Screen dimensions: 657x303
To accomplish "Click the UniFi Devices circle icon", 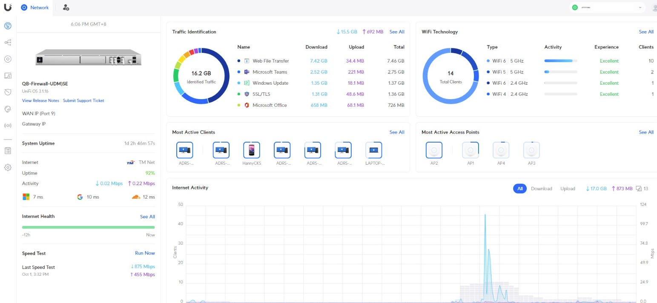I will 8,59.
